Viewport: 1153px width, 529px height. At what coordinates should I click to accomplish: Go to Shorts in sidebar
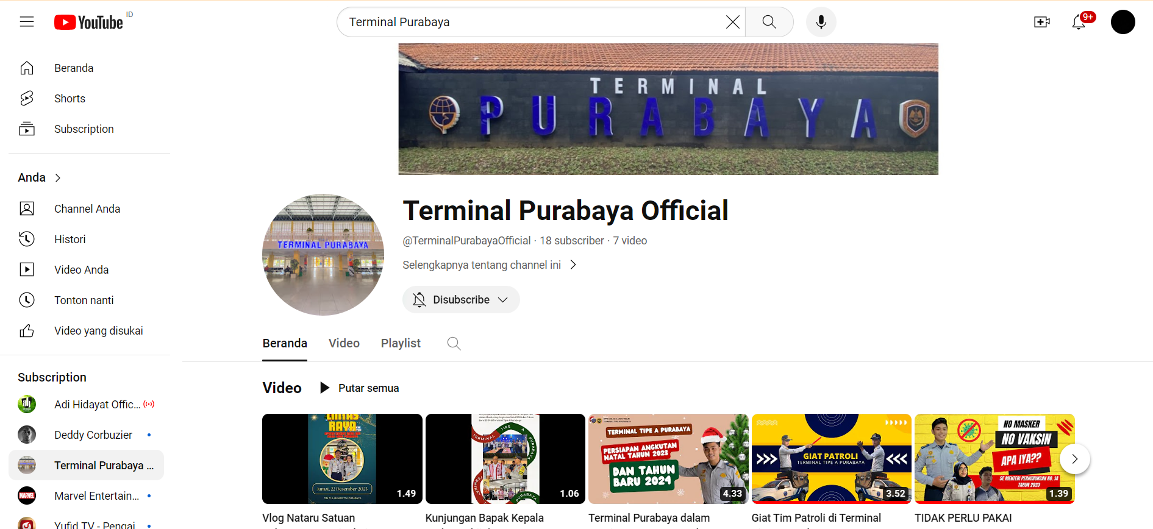[70, 99]
